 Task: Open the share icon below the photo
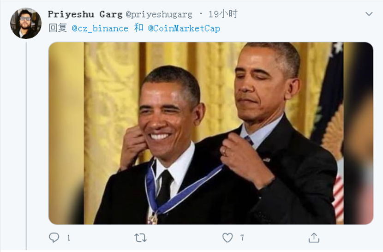click(x=314, y=238)
